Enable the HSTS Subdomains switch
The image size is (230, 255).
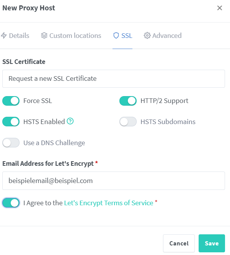click(x=128, y=122)
